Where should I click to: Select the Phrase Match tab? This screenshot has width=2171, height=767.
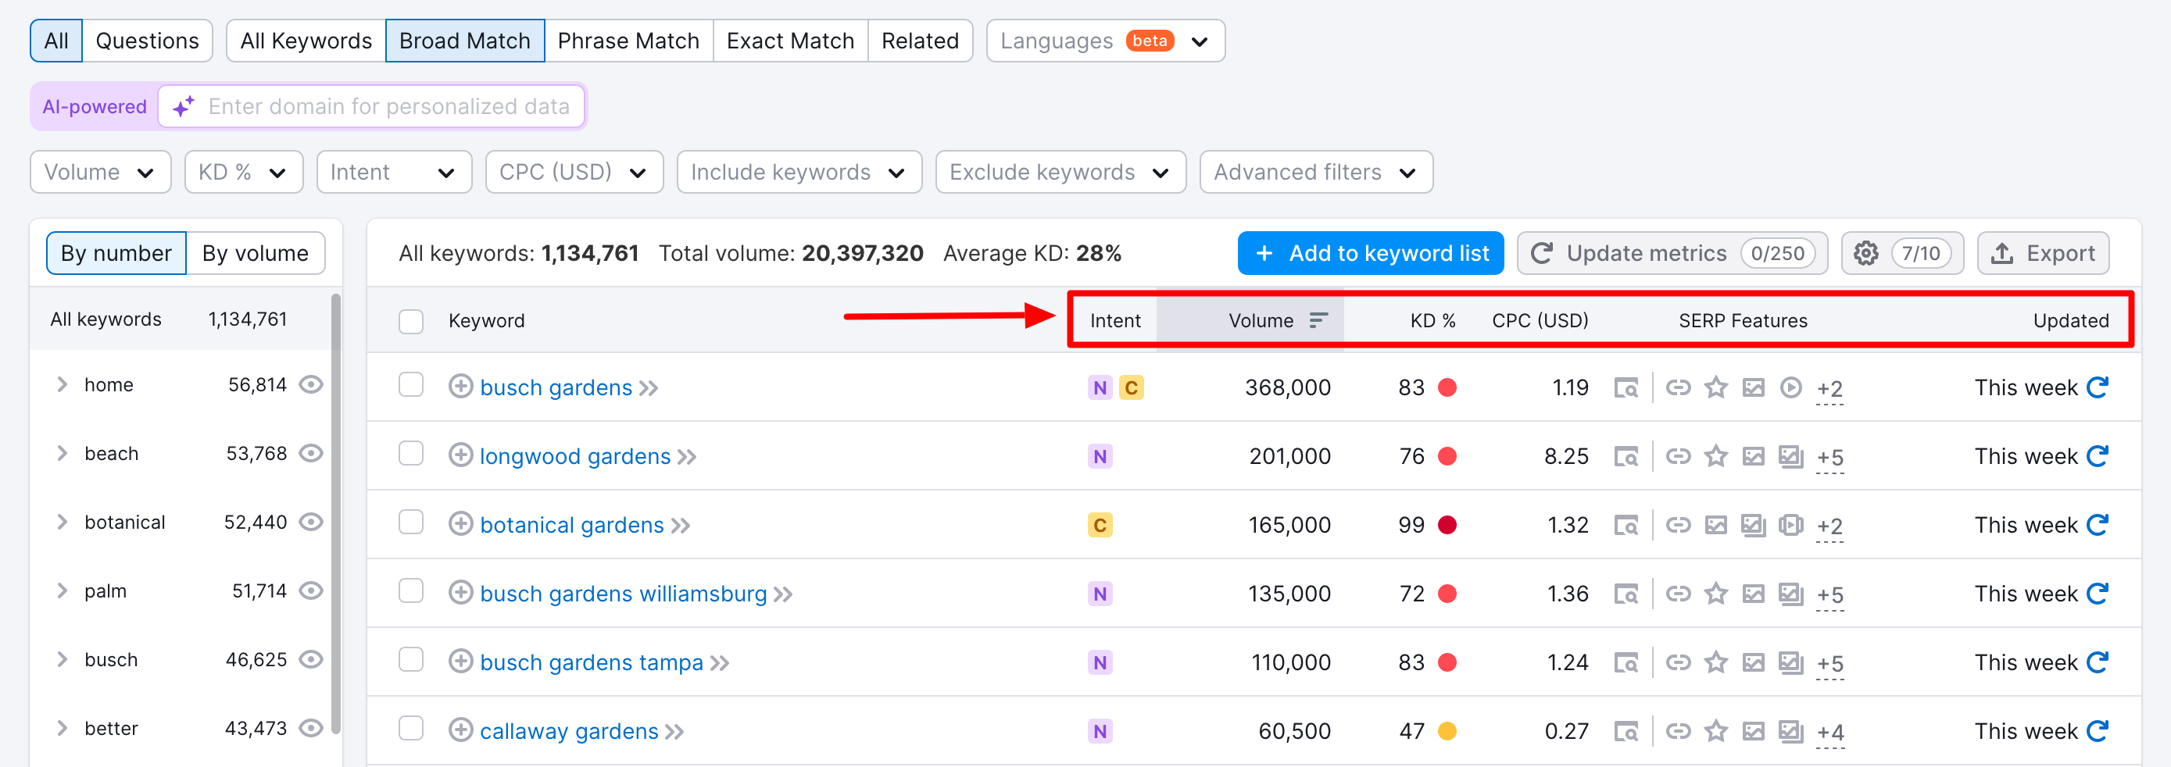[628, 41]
